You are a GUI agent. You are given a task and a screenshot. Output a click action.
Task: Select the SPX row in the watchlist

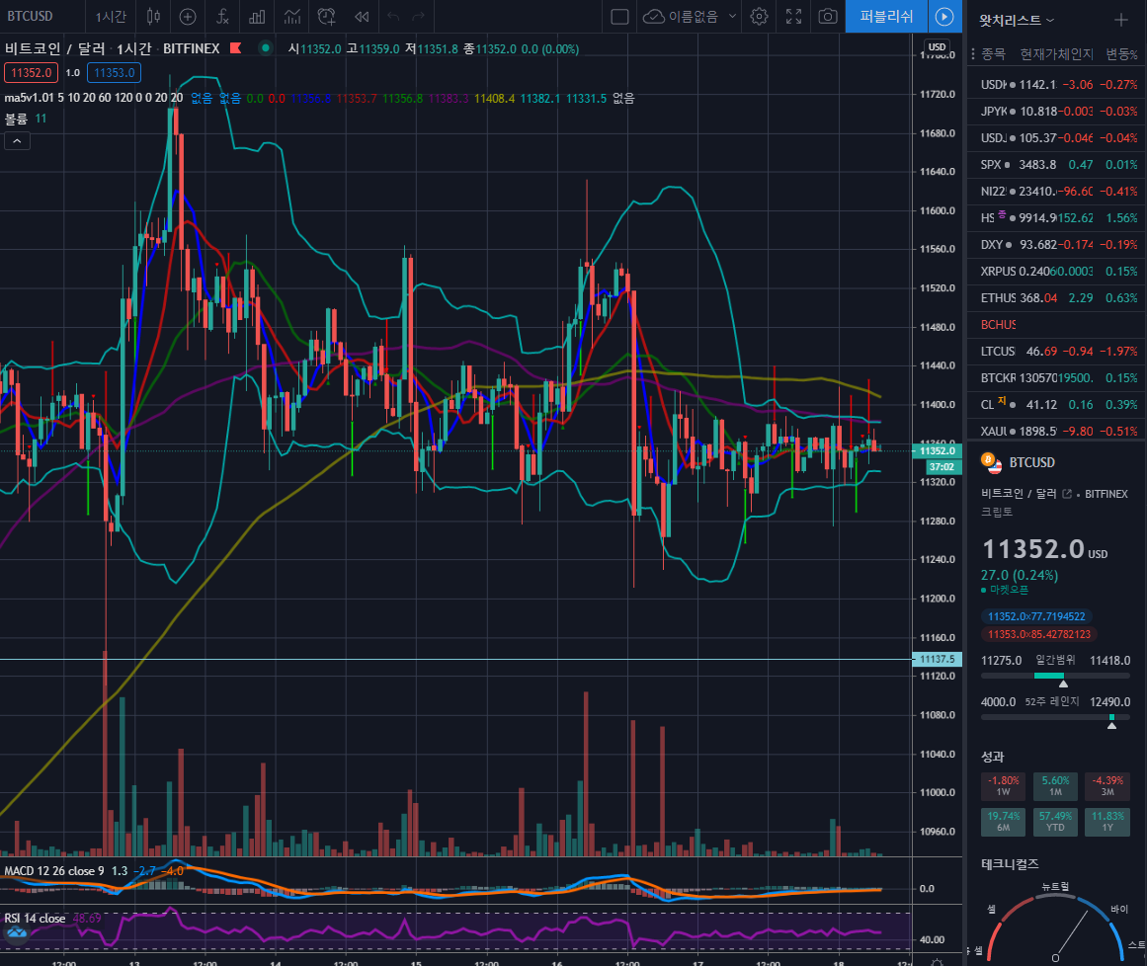tap(1056, 165)
